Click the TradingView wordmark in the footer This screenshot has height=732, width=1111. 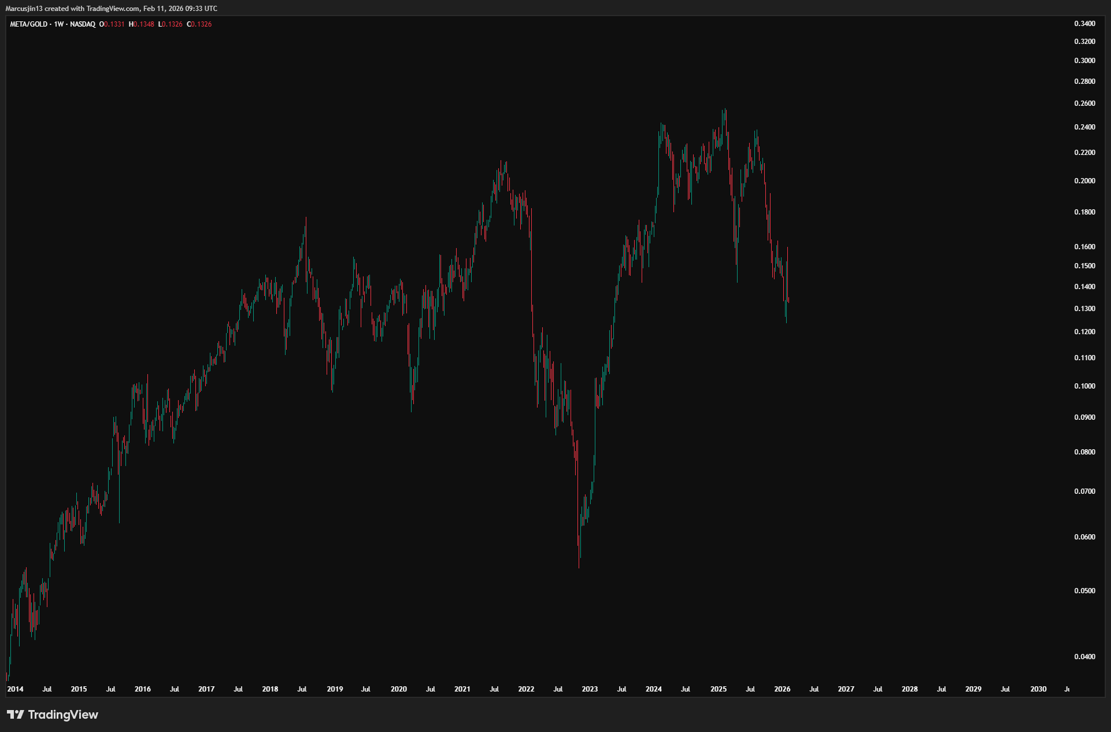tap(63, 715)
